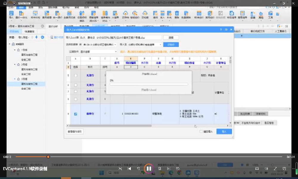This screenshot has width=298, height=179.
Task: Enable the 清空导入 checkbox
Action: tap(201, 131)
